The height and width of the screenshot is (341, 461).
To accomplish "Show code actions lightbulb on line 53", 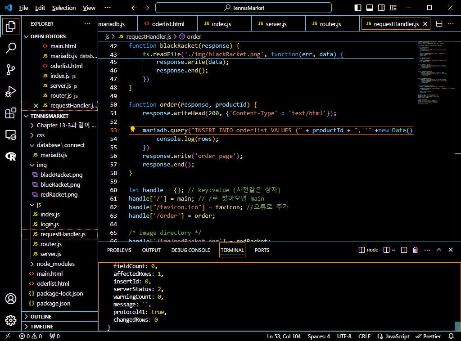I will click(133, 130).
